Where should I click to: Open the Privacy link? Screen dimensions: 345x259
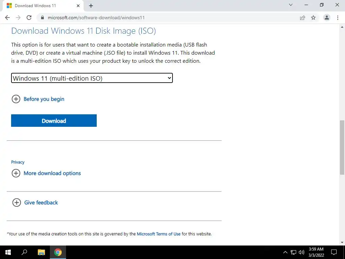click(x=18, y=162)
